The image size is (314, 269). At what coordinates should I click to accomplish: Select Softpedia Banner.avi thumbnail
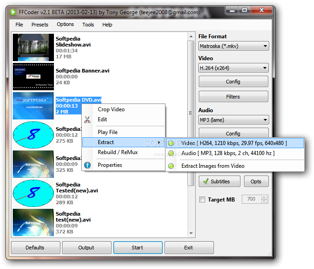[33, 77]
